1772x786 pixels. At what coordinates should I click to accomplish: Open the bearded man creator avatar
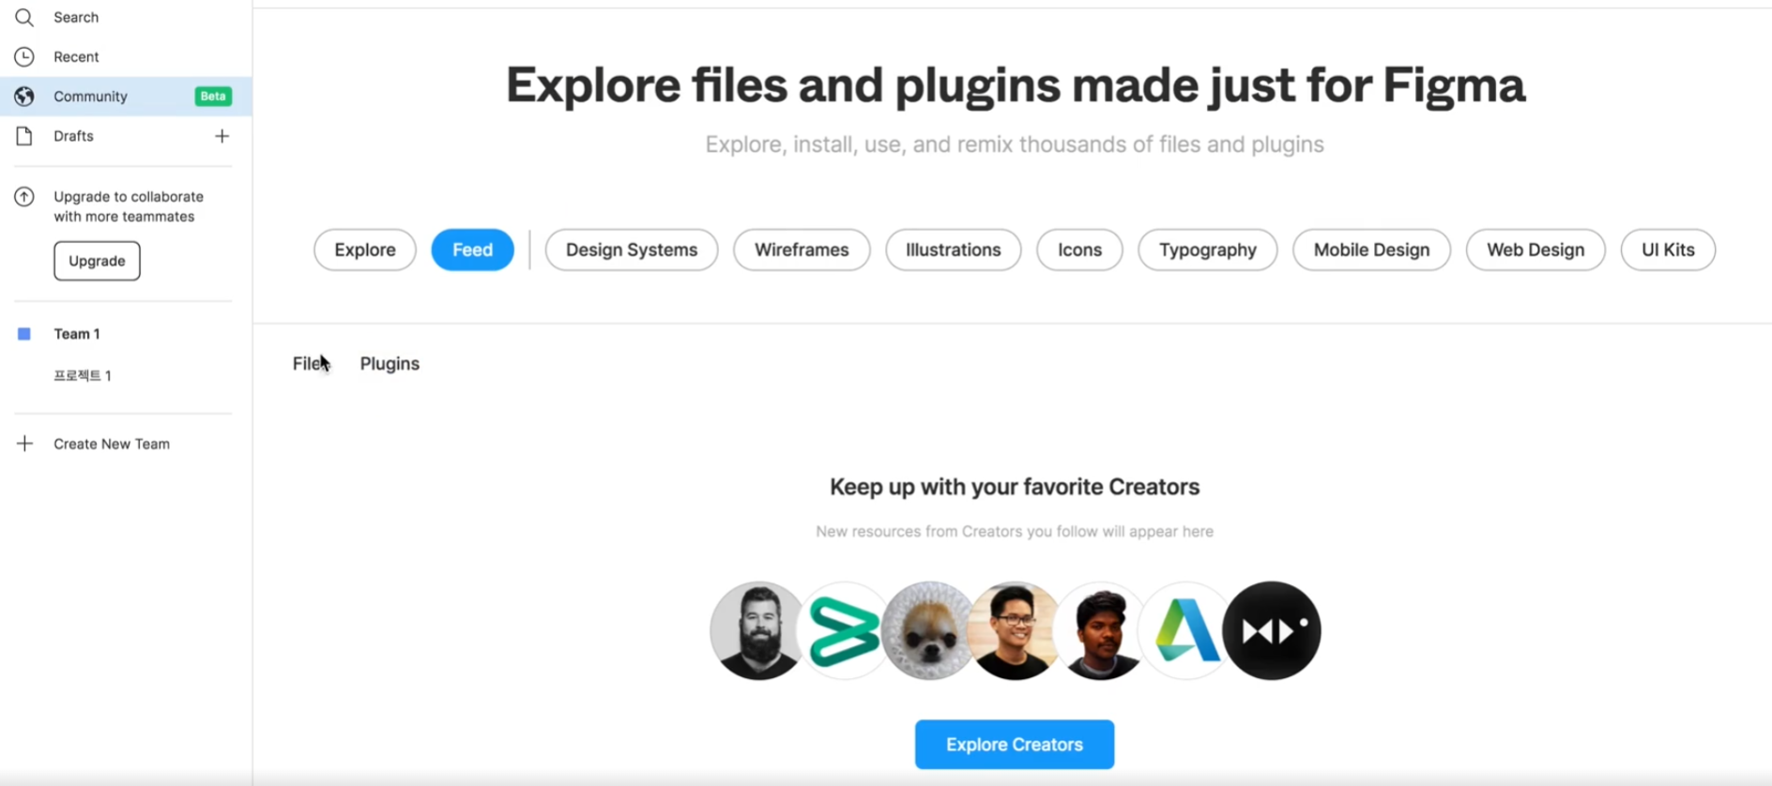pos(756,630)
